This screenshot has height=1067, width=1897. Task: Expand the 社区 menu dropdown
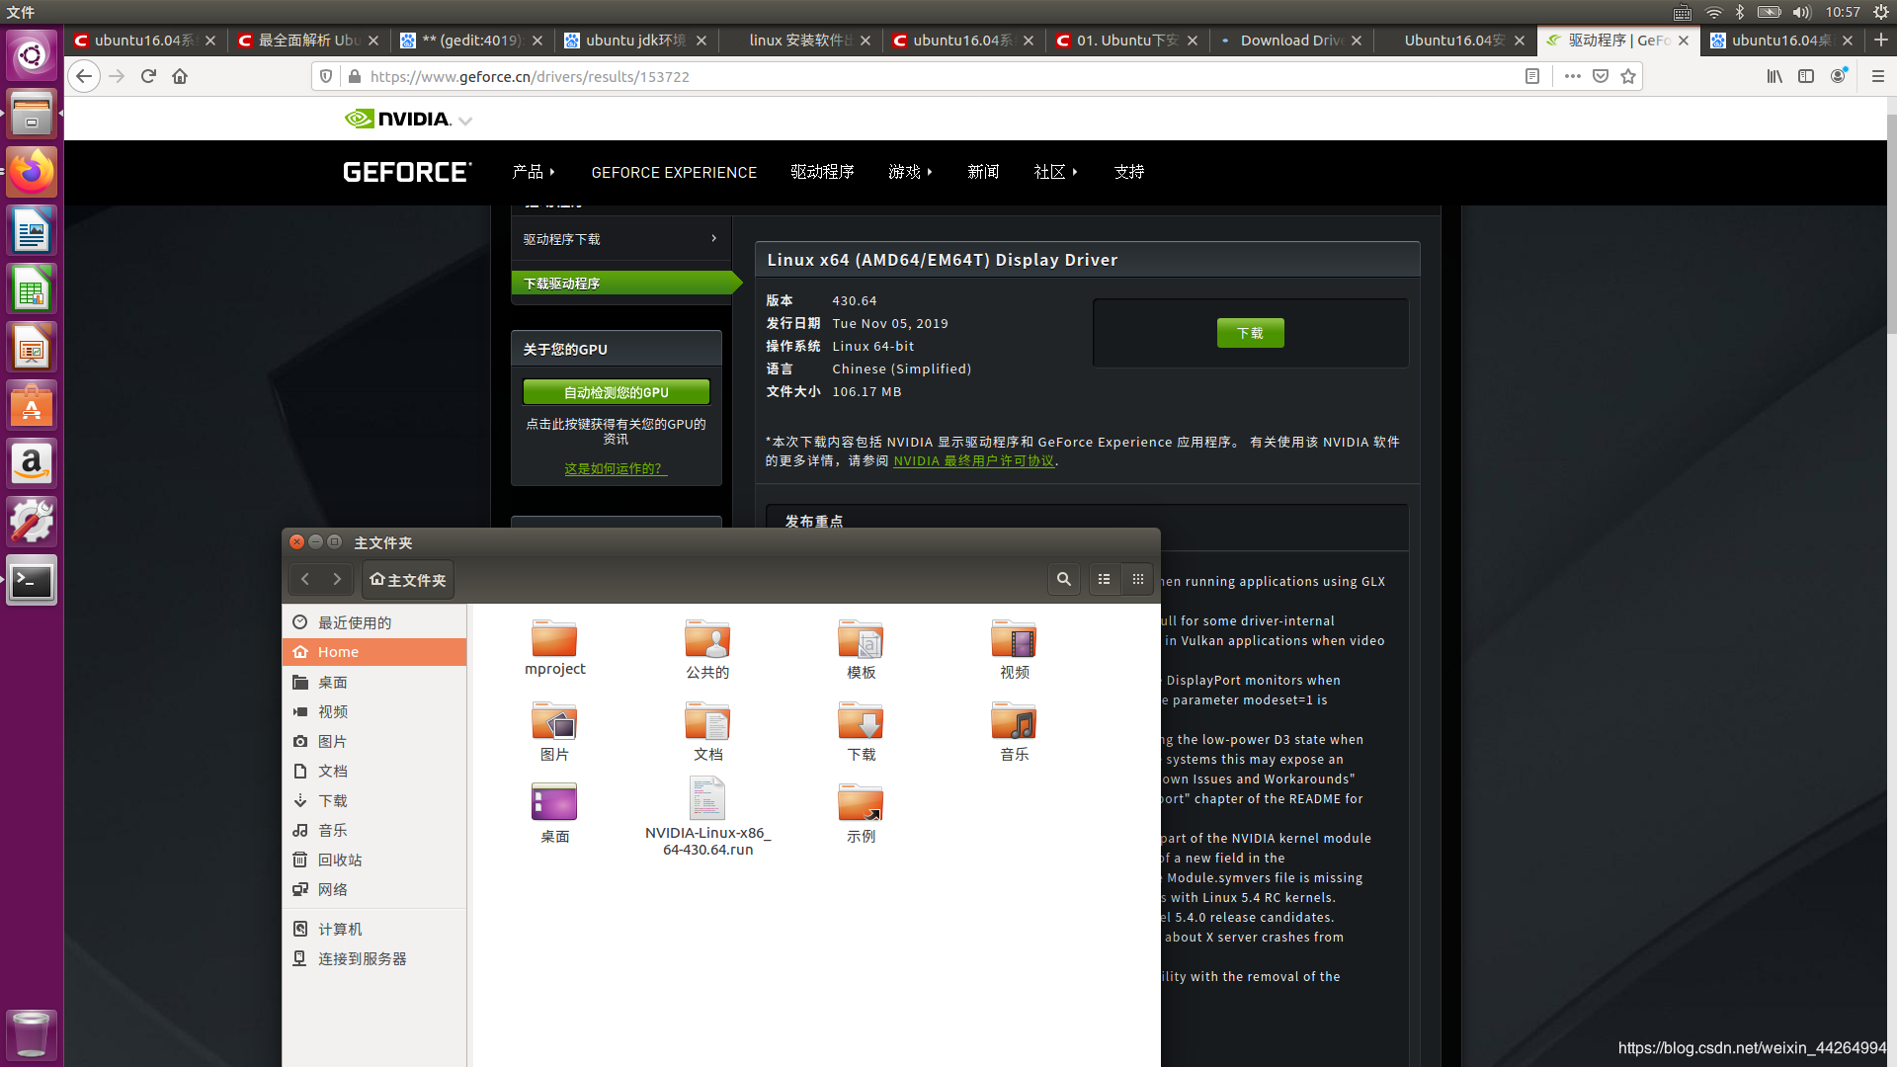point(1055,171)
